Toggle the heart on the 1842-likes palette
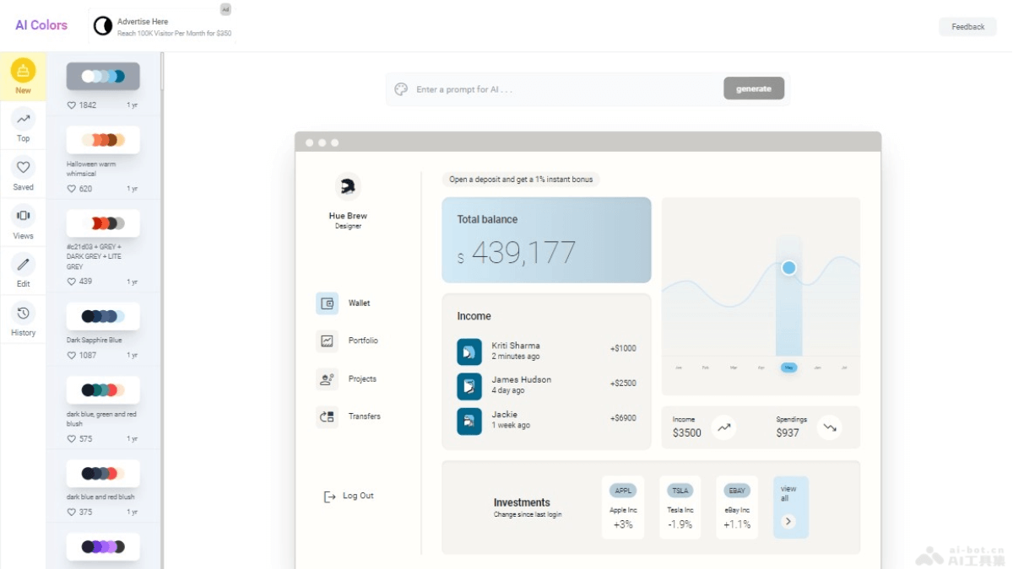 (72, 105)
